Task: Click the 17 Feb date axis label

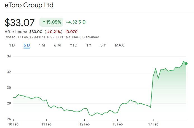Action: tap(153, 124)
